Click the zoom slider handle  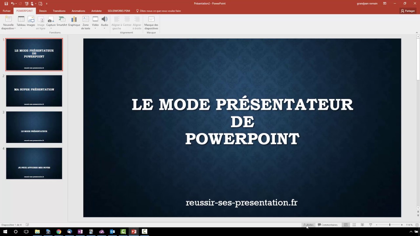390,225
